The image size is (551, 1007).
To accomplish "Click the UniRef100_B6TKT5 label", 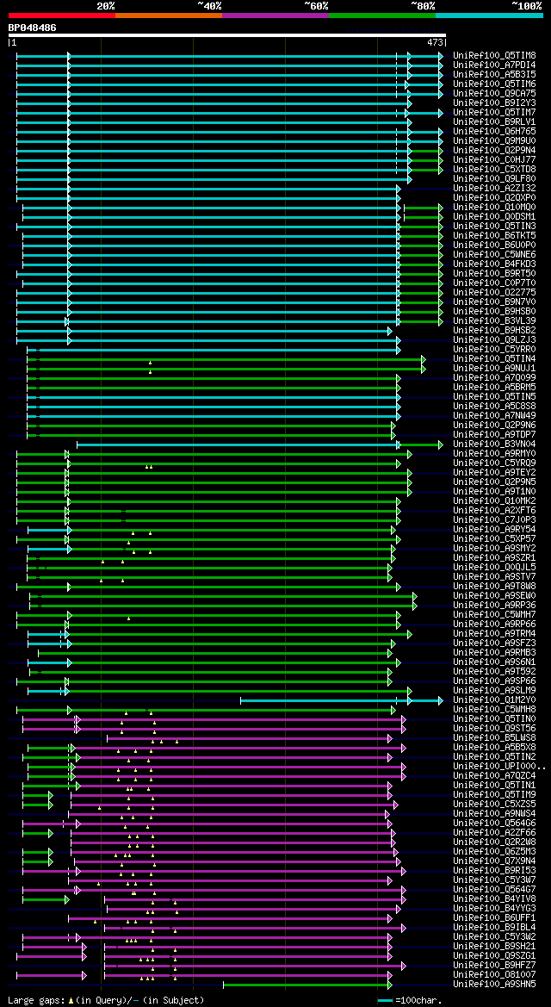I will click(494, 236).
